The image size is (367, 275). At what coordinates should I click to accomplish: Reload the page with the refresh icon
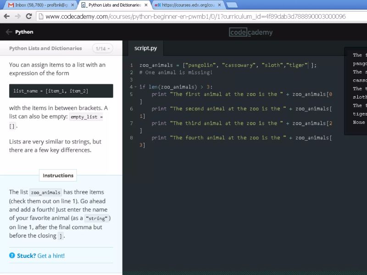tap(30, 16)
